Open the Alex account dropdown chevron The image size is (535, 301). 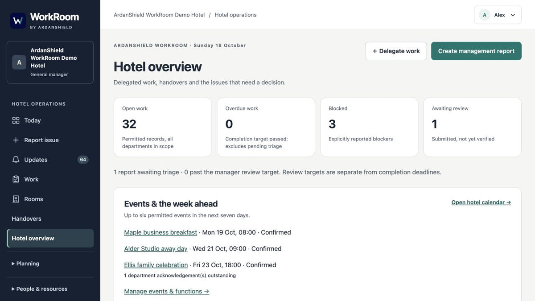(513, 15)
